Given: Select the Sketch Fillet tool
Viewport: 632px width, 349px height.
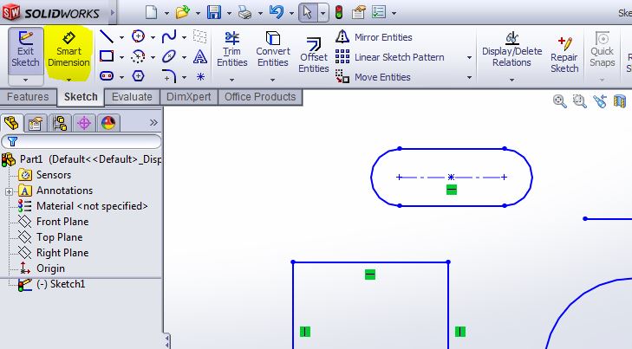Looking at the screenshot, I should 169,75.
